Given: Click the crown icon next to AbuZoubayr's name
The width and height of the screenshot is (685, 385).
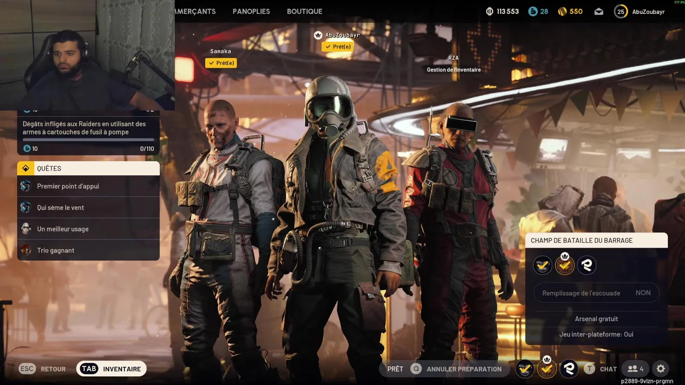Looking at the screenshot, I should [318, 35].
